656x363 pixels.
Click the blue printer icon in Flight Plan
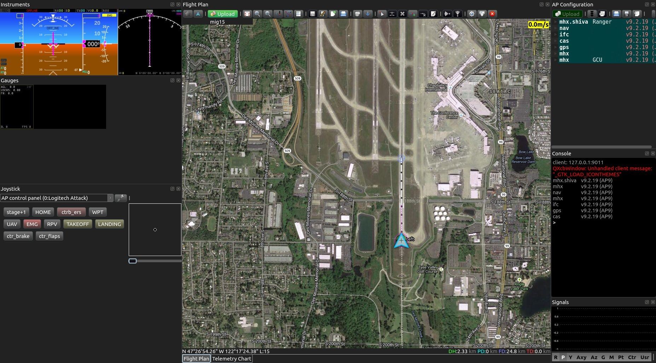click(343, 14)
